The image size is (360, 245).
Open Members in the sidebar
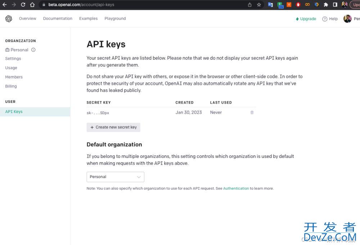point(14,77)
